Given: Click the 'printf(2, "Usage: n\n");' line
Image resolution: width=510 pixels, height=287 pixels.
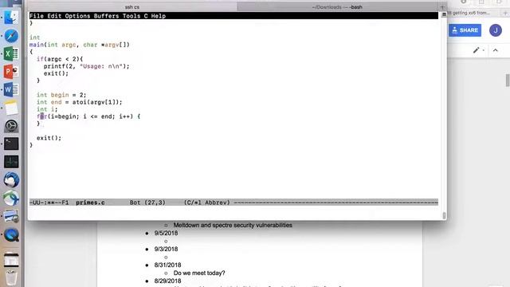Looking at the screenshot, I should 87,66.
